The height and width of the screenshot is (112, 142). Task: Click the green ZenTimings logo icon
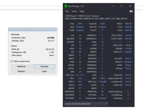[x=66, y=6]
